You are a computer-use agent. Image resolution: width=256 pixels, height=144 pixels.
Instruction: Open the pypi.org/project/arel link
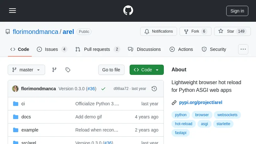(200, 102)
